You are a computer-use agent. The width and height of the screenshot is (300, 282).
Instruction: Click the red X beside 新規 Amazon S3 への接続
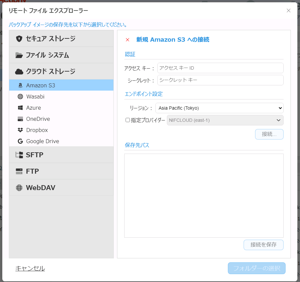128,40
